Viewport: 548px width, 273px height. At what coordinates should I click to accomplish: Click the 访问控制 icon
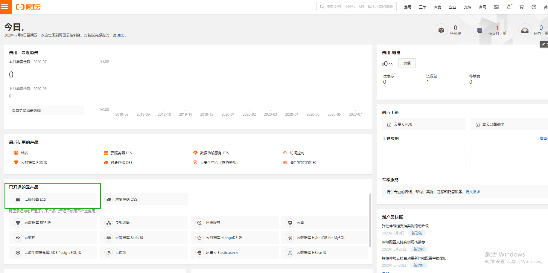pyautogui.click(x=285, y=153)
